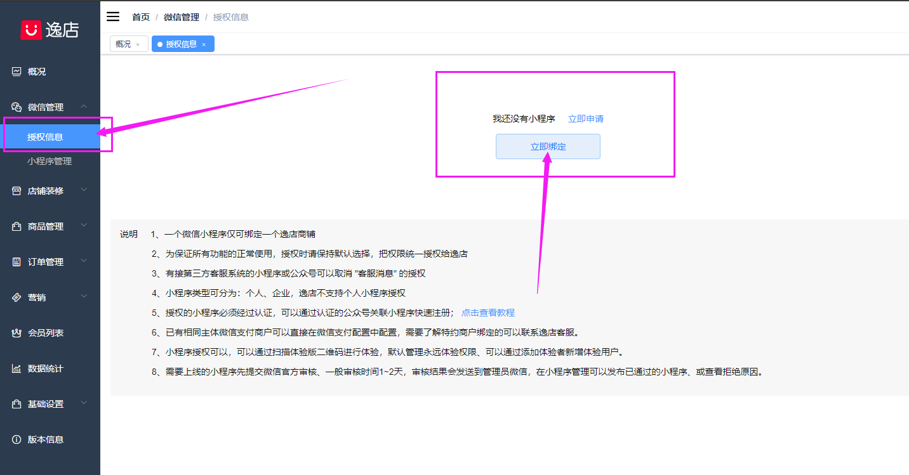Click the 微信管理 WeChat icon
909x475 pixels.
pyautogui.click(x=17, y=107)
